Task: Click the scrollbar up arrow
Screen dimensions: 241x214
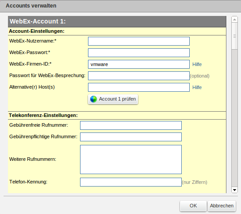Action: pyautogui.click(x=234, y=19)
